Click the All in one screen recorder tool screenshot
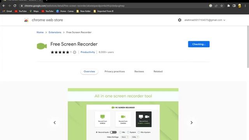Screen dimensions: 249x140 [123, 114]
